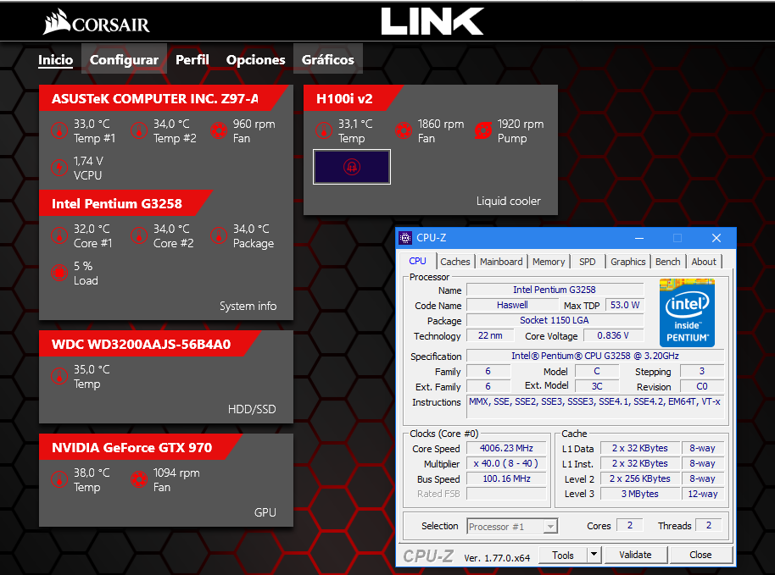Switch to the Gráficos tab
Viewport: 775px width, 575px height.
(327, 60)
